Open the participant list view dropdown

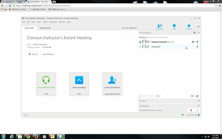(x=193, y=96)
